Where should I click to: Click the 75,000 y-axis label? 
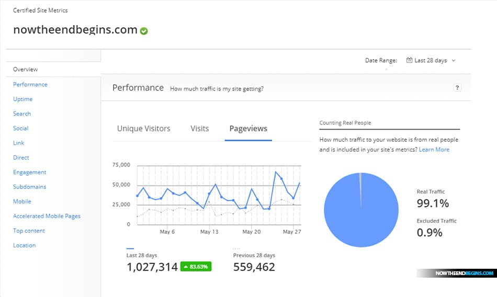point(121,165)
